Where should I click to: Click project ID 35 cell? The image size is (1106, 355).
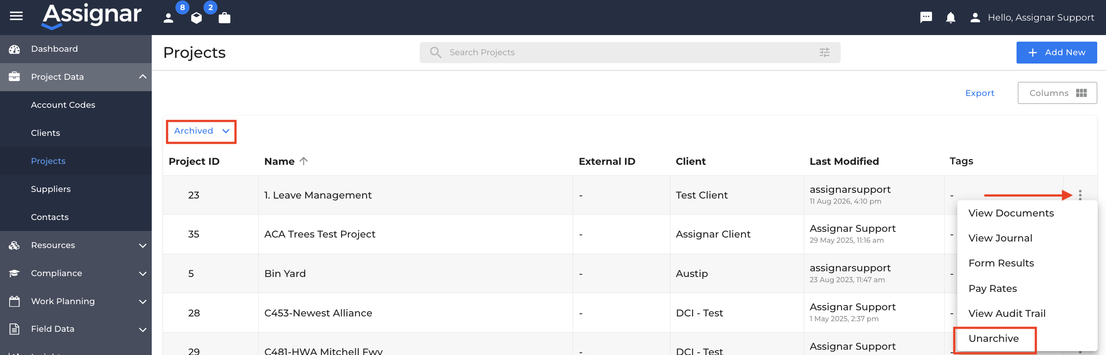[193, 234]
